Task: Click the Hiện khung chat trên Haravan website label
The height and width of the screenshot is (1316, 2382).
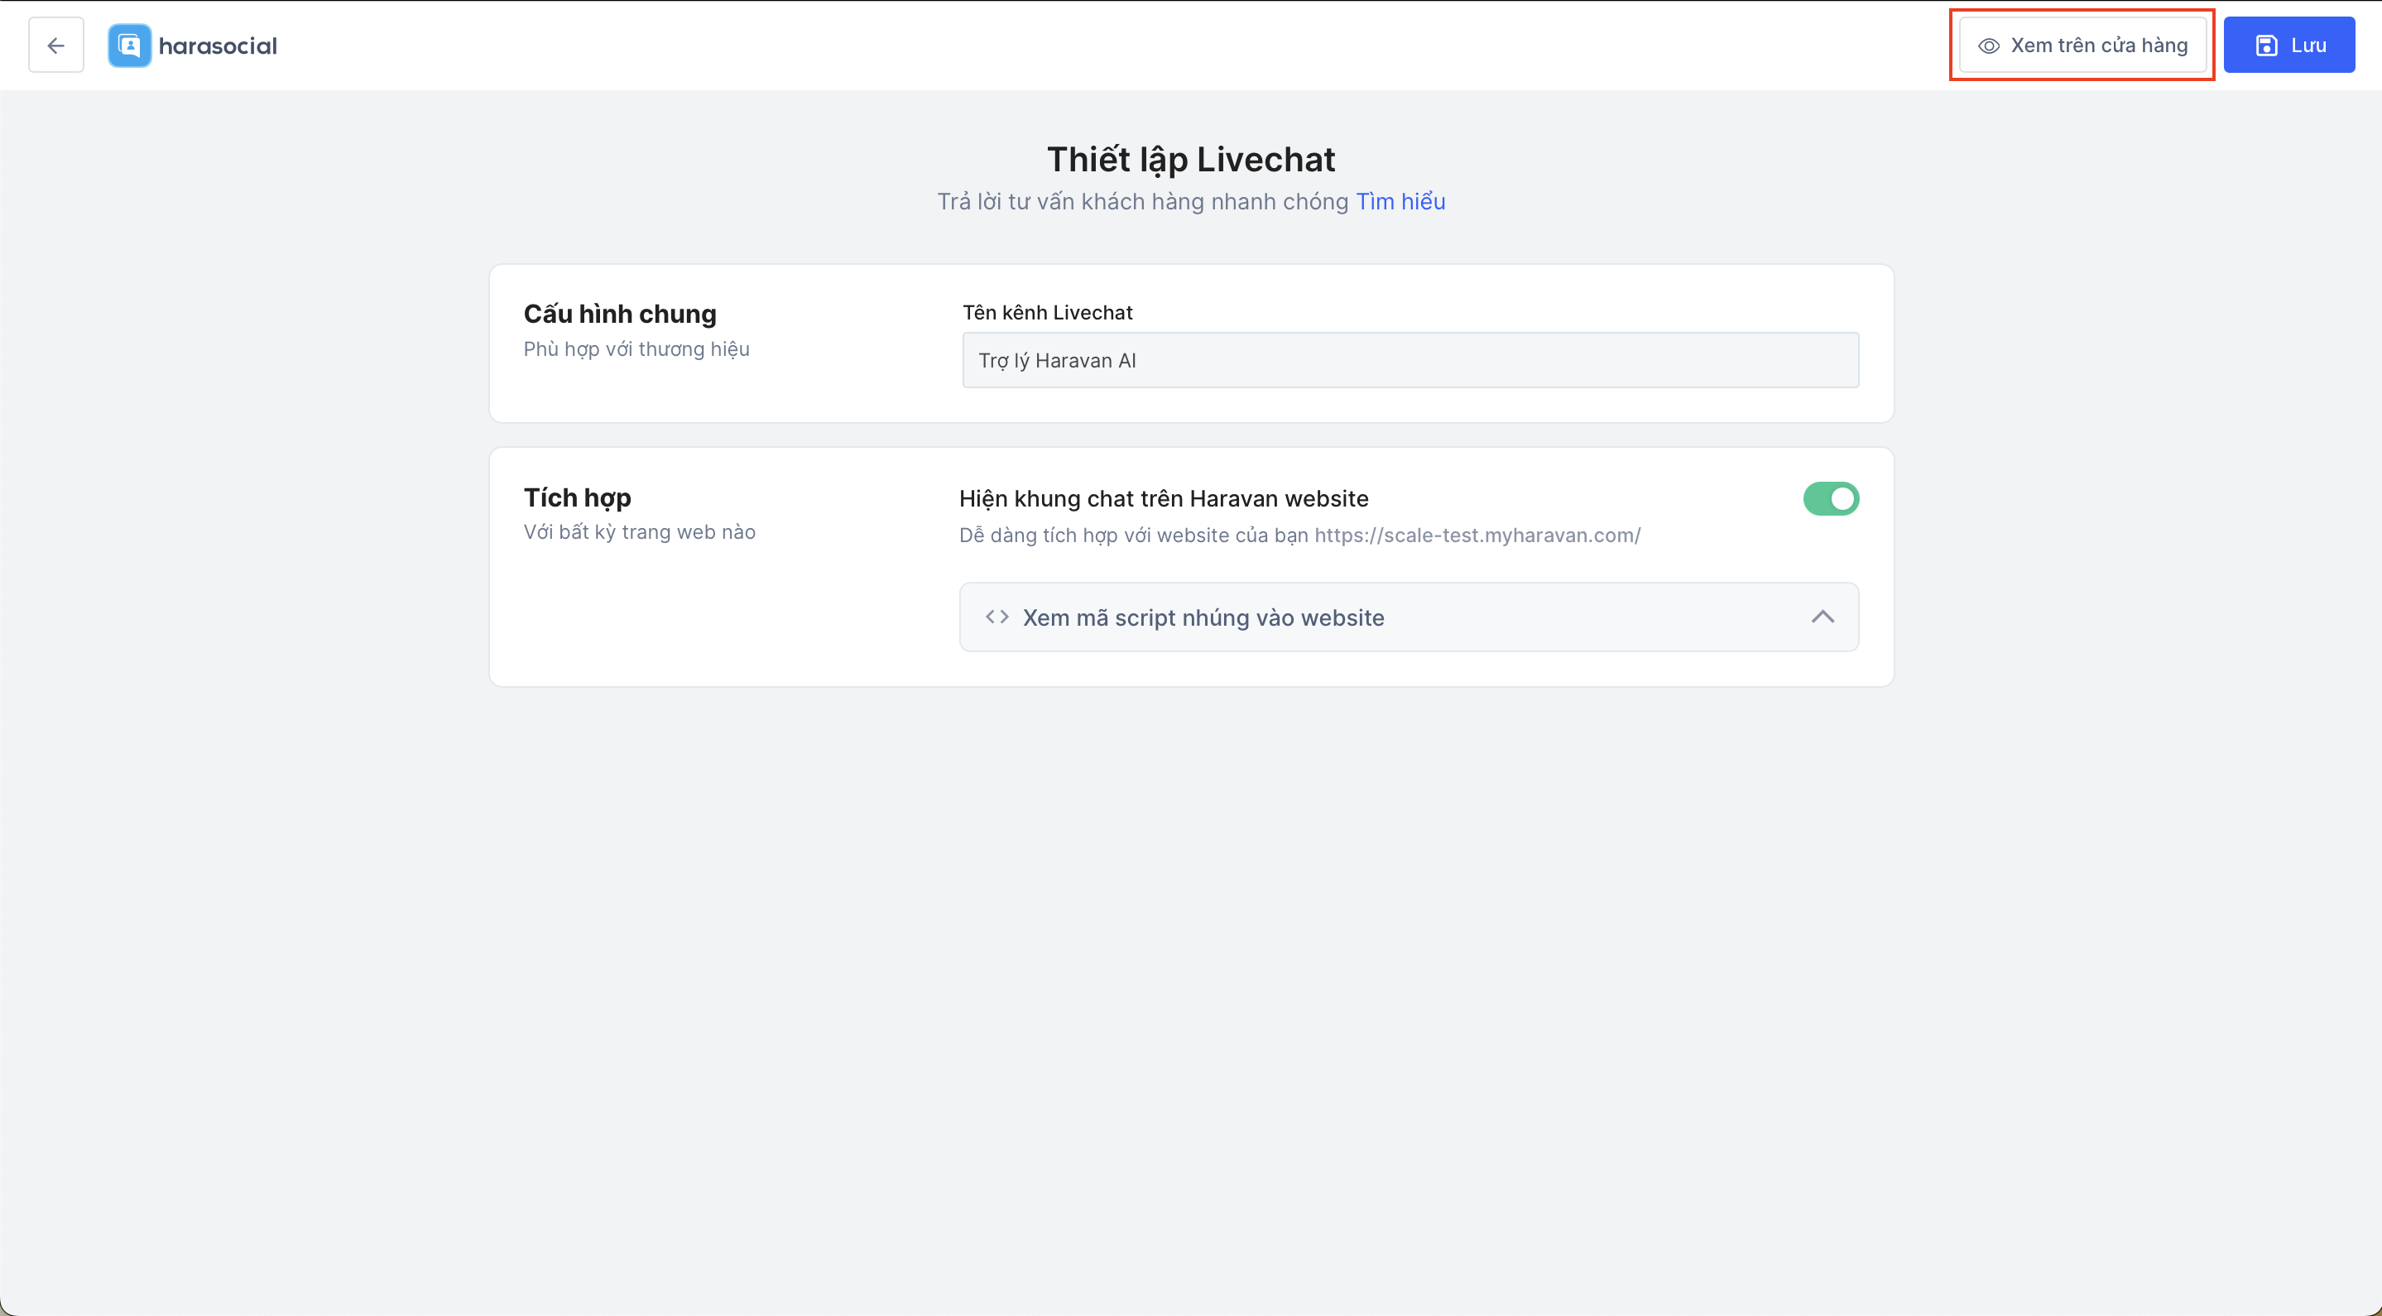Action: coord(1163,499)
